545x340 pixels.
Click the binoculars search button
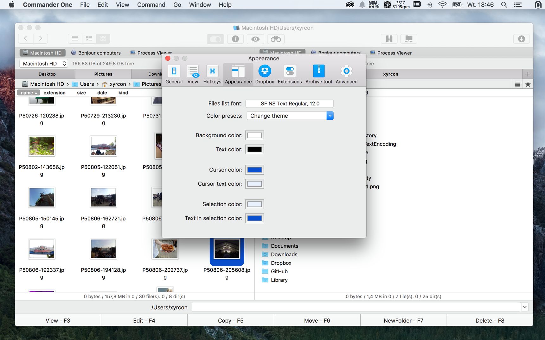pyautogui.click(x=276, y=39)
